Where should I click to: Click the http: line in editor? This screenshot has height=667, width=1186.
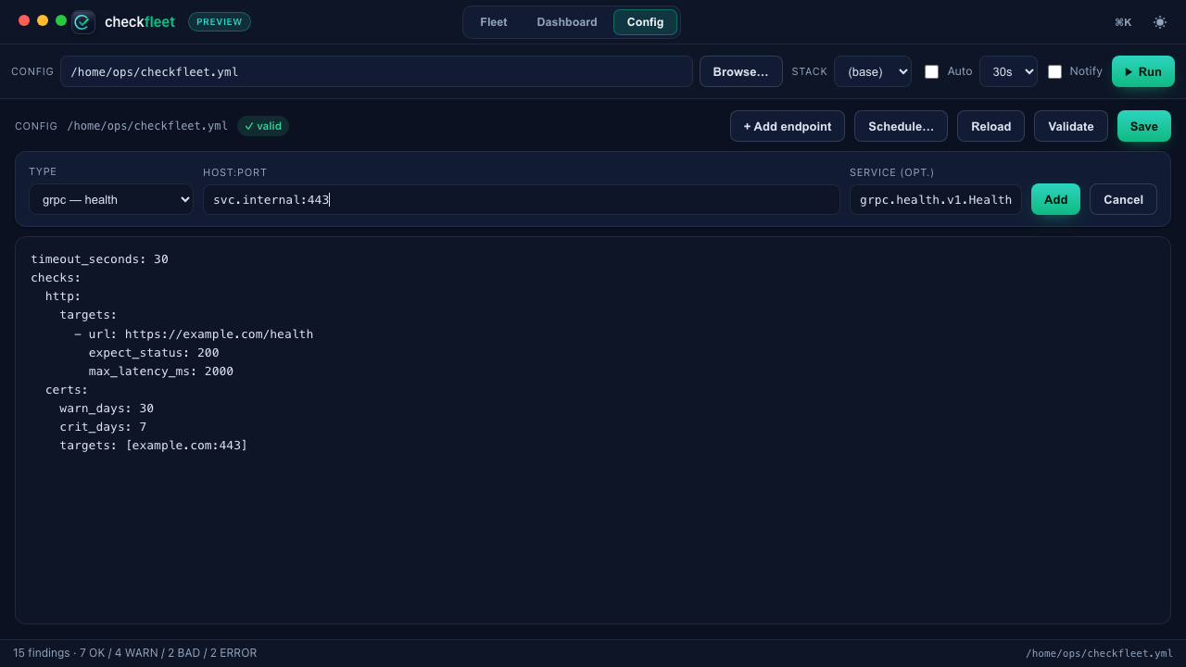(63, 296)
